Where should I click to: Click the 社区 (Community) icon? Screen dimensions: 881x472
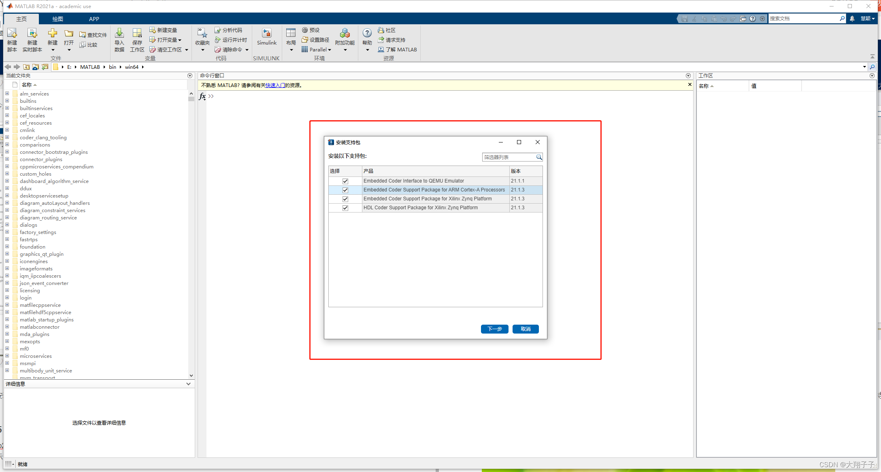(387, 30)
